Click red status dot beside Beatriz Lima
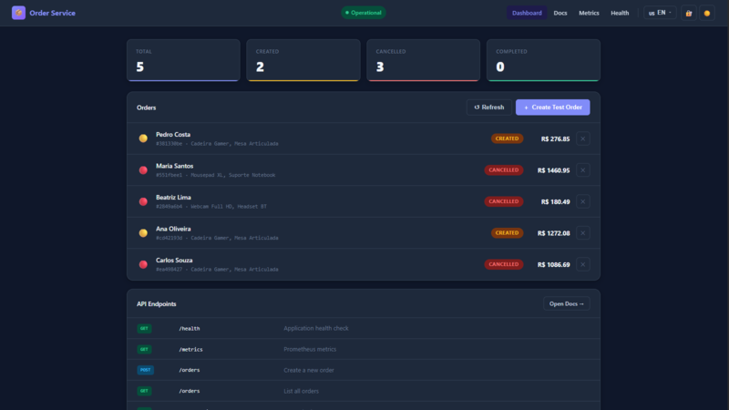The height and width of the screenshot is (410, 729). point(143,201)
